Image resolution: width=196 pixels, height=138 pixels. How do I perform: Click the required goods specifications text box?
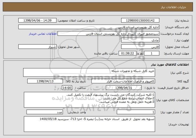pyautogui.click(x=89, y=100)
